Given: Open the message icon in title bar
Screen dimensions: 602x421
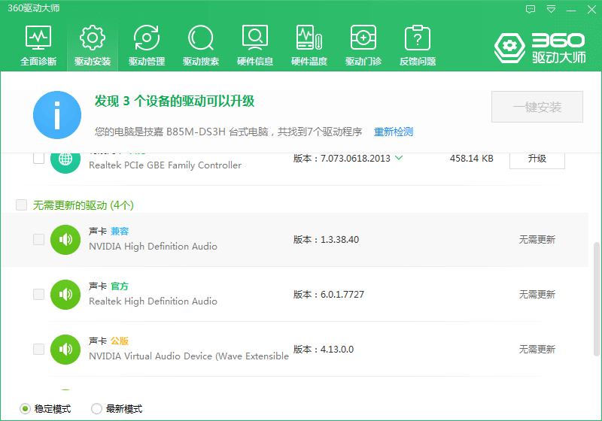Looking at the screenshot, I should (x=531, y=9).
